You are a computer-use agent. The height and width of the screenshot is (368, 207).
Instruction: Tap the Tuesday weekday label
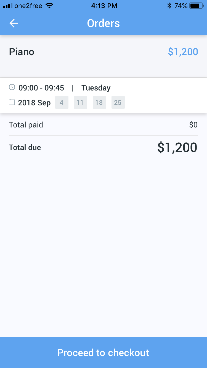[x=96, y=88]
